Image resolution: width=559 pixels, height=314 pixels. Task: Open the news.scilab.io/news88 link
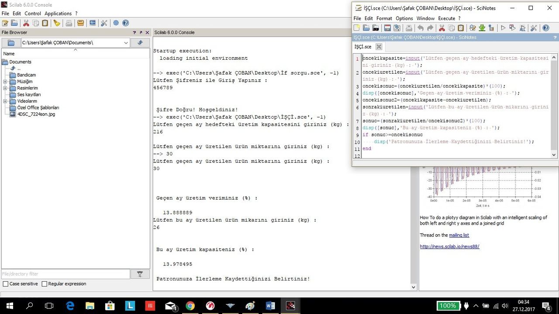tap(449, 246)
